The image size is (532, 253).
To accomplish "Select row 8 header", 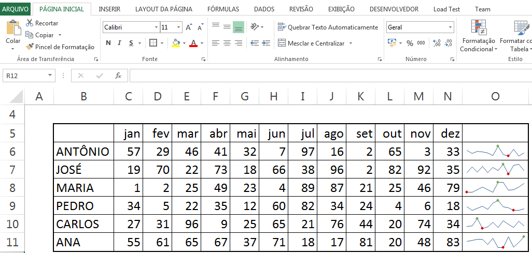I will [x=12, y=188].
